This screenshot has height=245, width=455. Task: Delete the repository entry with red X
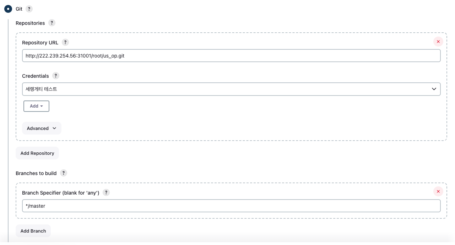(438, 42)
